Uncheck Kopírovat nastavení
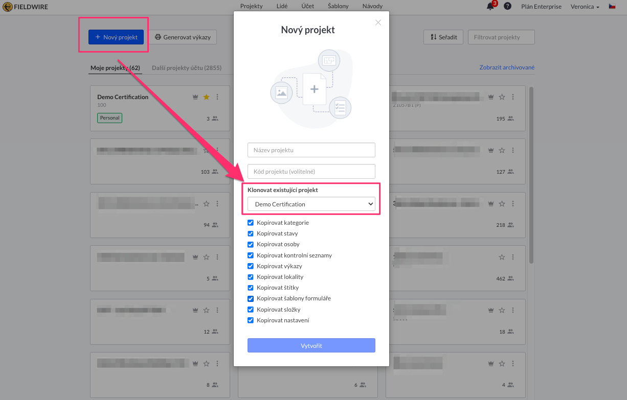Screen dimensions: 627x400 point(251,320)
